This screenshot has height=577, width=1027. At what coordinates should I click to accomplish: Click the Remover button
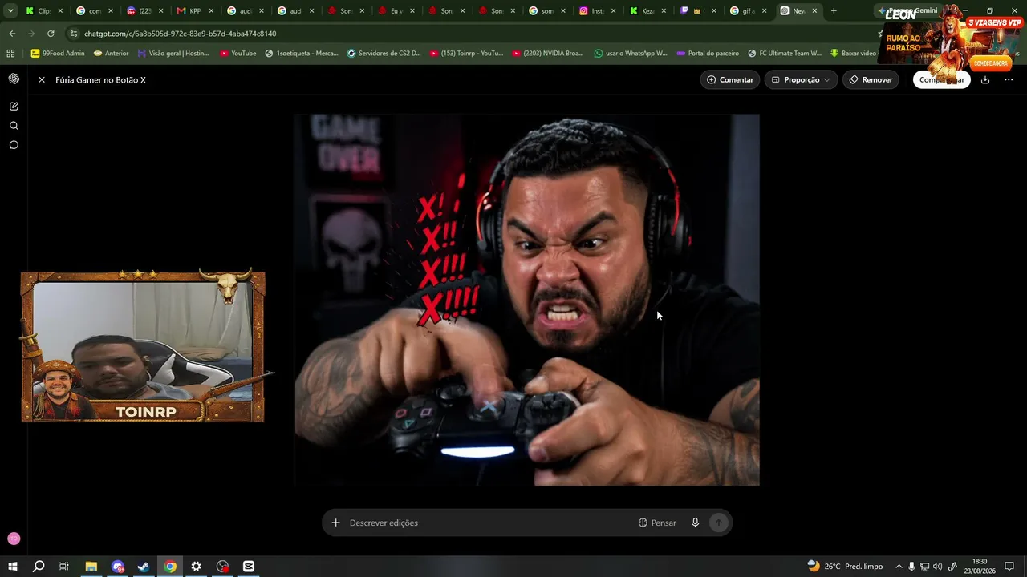[871, 79]
